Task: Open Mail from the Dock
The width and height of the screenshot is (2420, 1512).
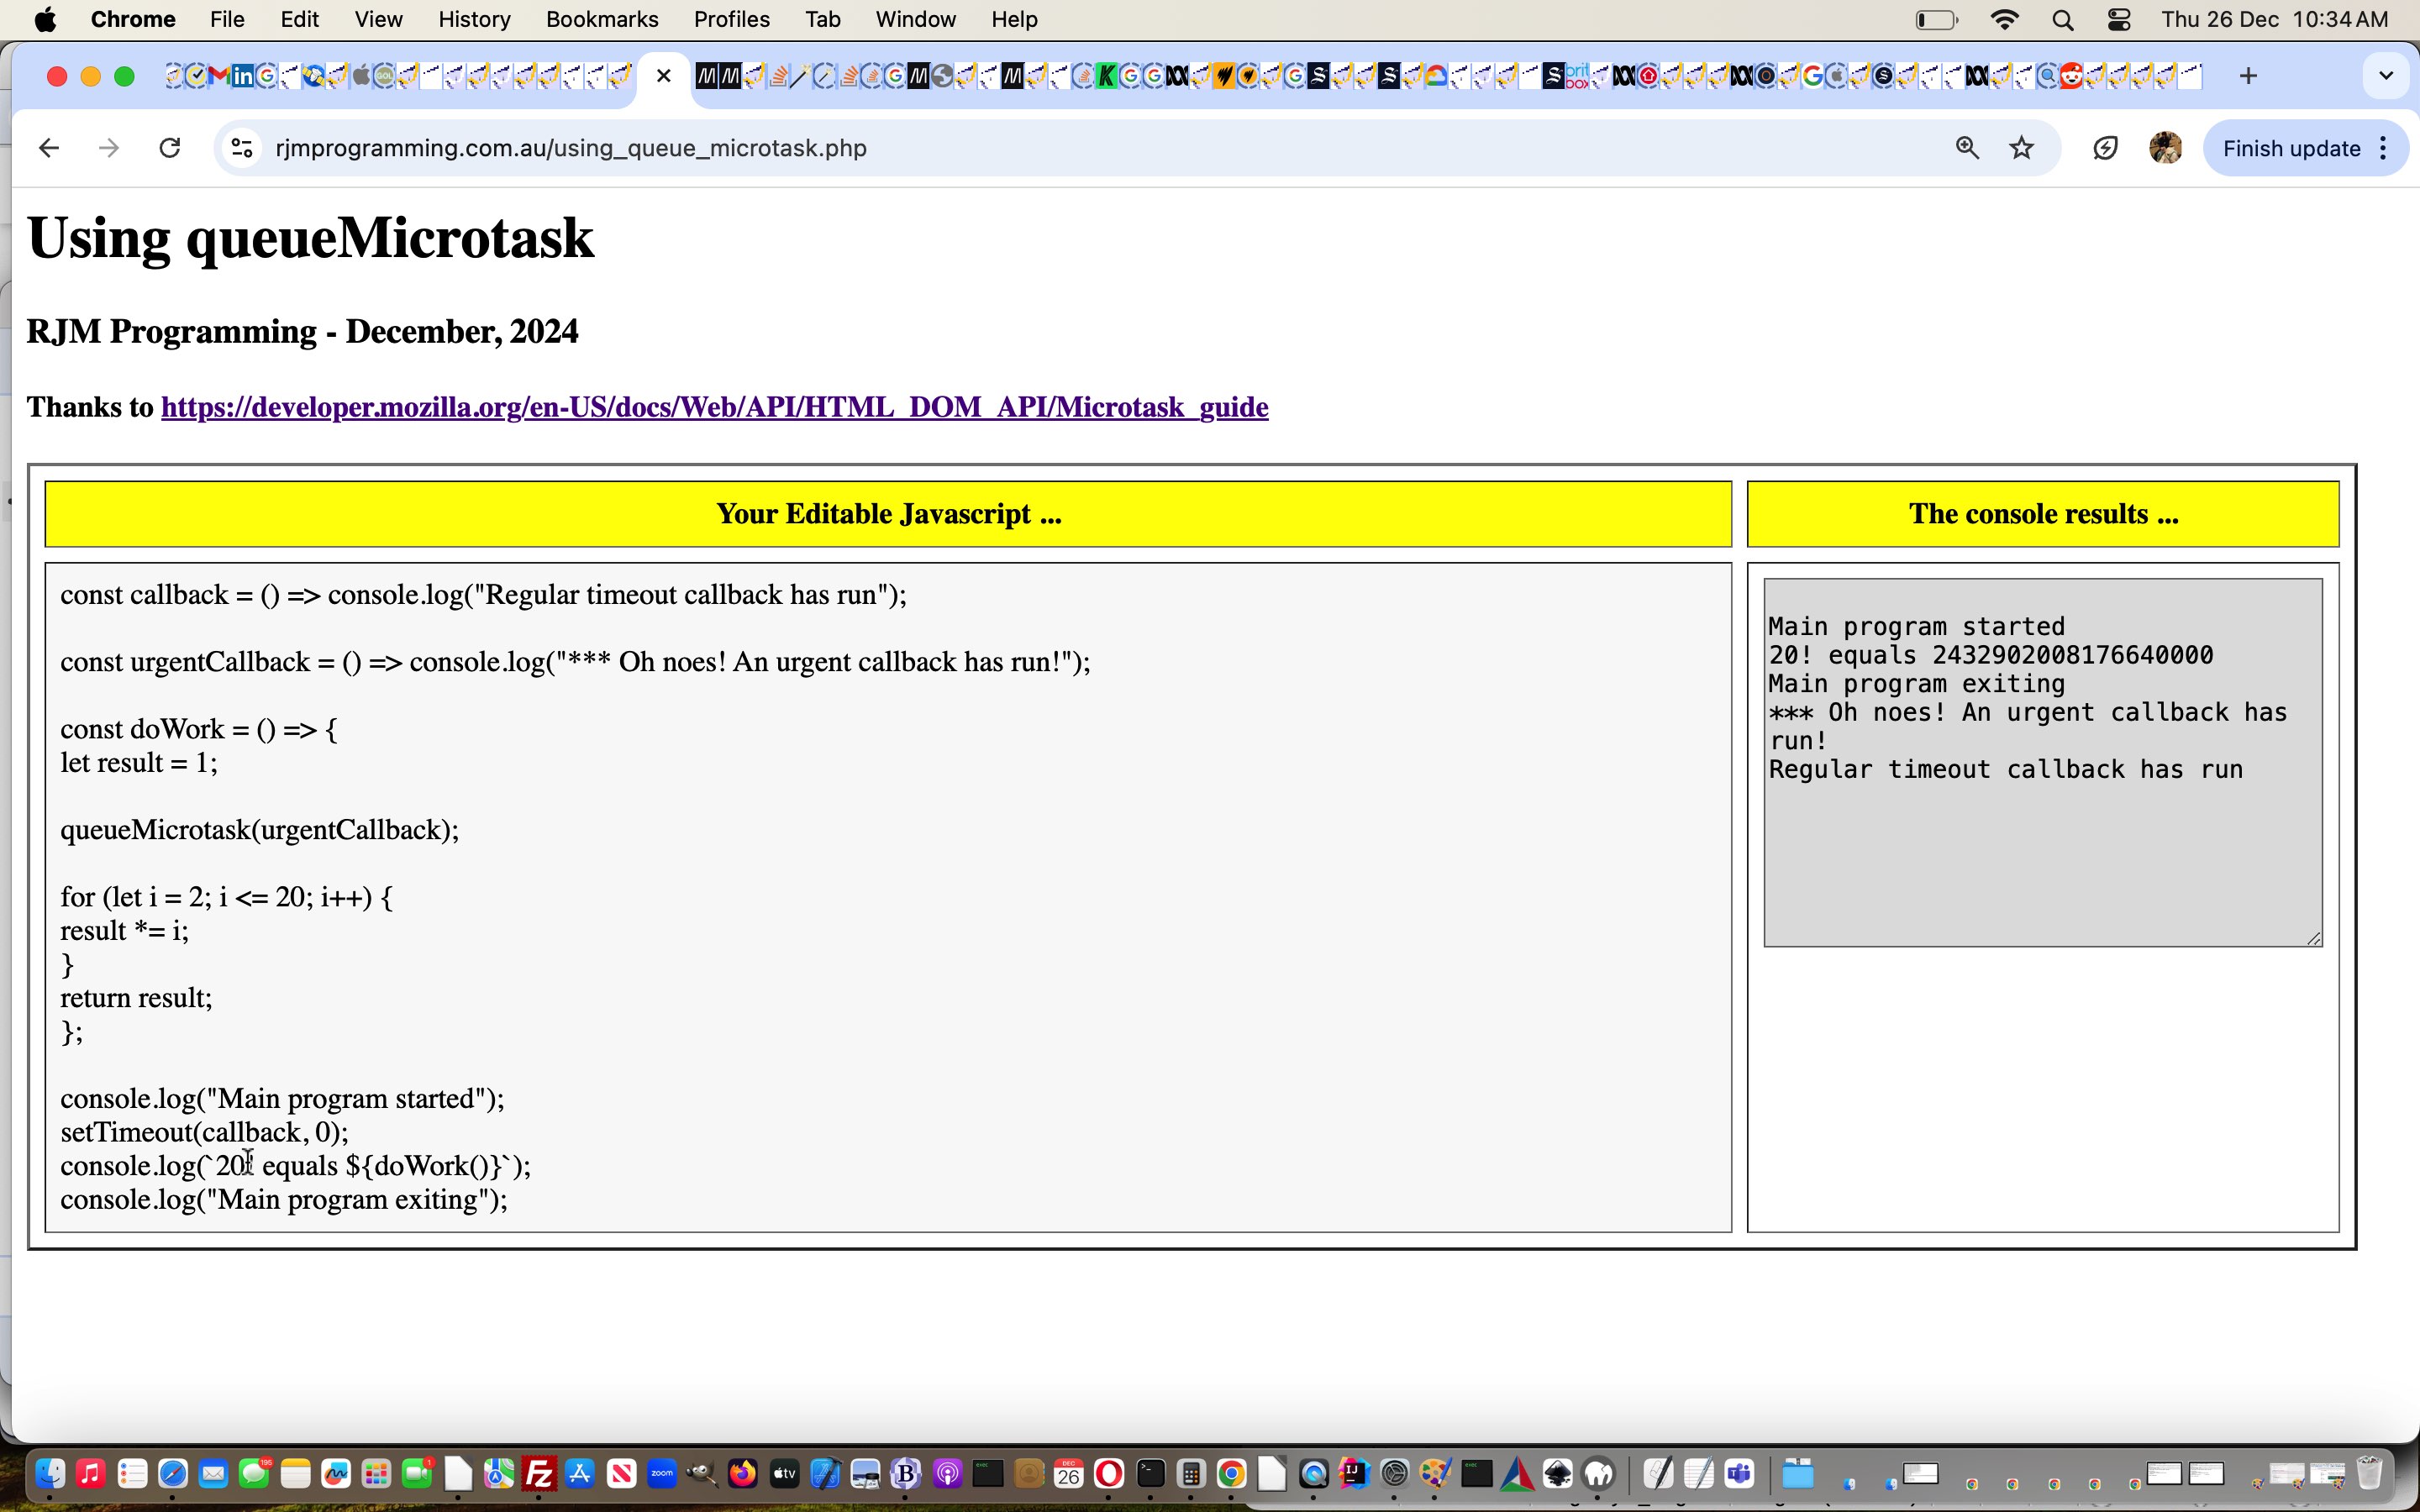Action: click(214, 1473)
